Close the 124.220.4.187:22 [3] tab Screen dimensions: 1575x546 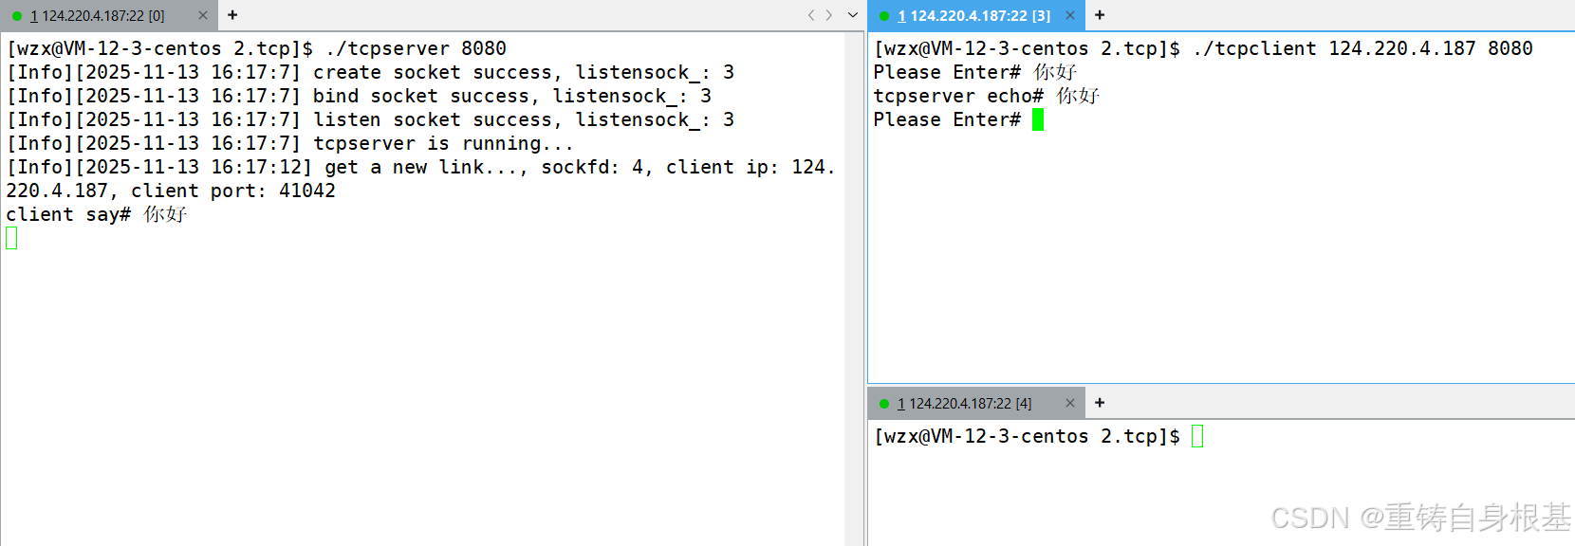[x=1070, y=15]
